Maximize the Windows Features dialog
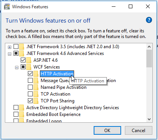The width and height of the screenshot is (158, 140). tap(131, 6)
